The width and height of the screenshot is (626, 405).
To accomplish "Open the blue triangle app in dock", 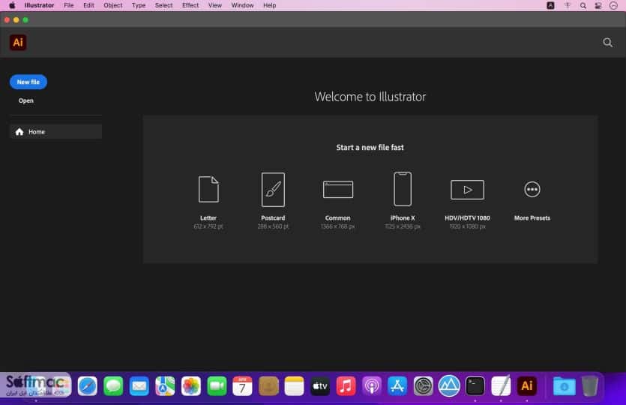I will pos(449,386).
